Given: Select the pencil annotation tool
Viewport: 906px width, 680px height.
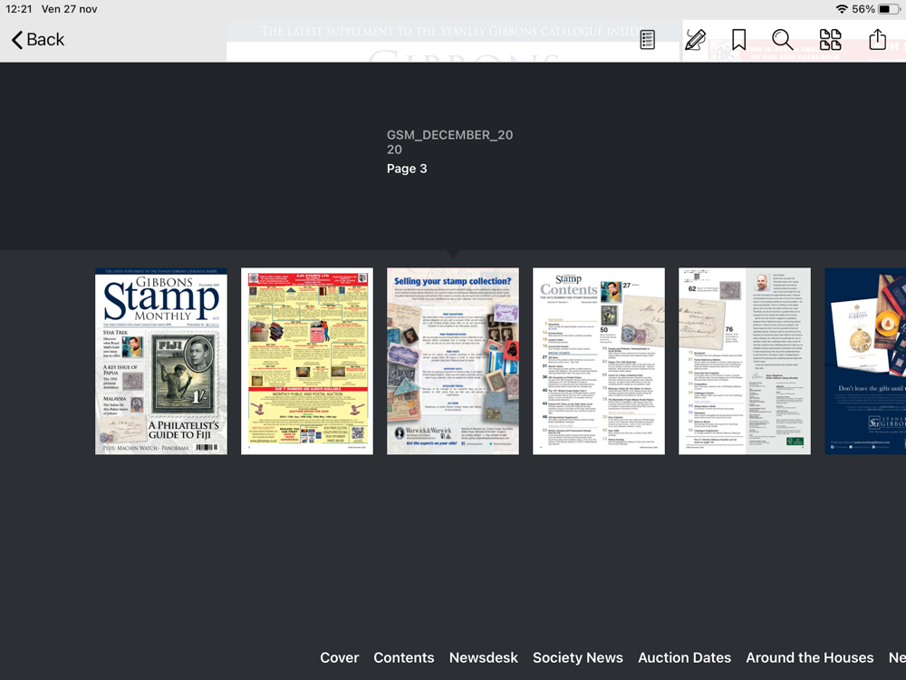Looking at the screenshot, I should [x=695, y=40].
